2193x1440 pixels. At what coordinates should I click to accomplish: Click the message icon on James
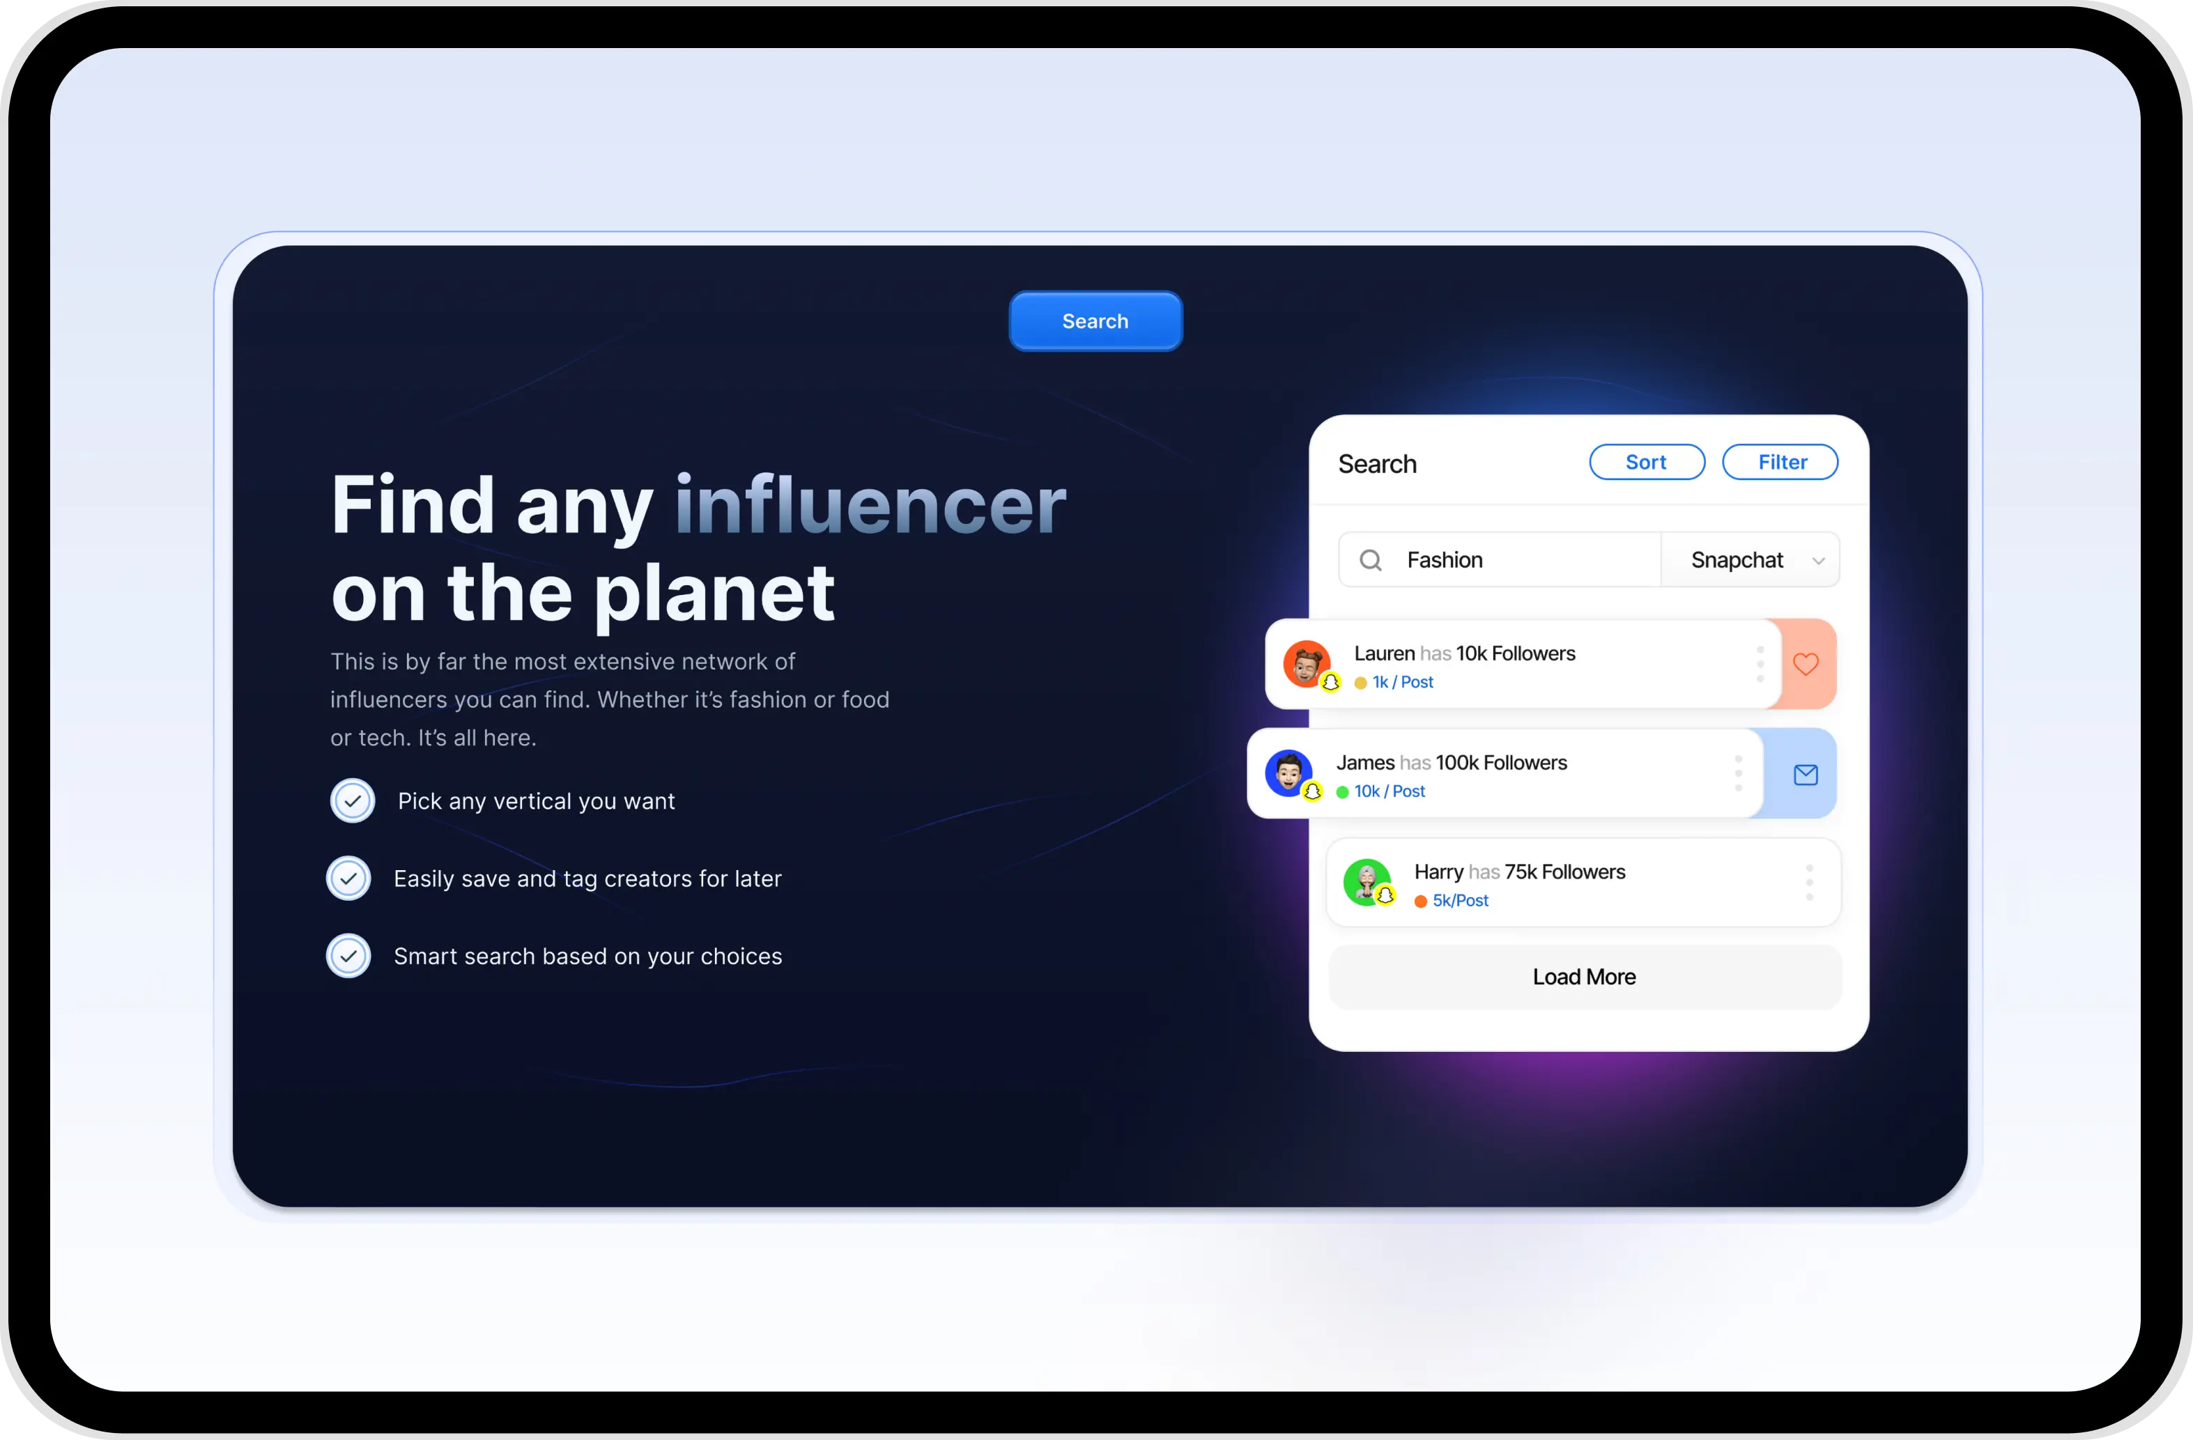pos(1806,775)
